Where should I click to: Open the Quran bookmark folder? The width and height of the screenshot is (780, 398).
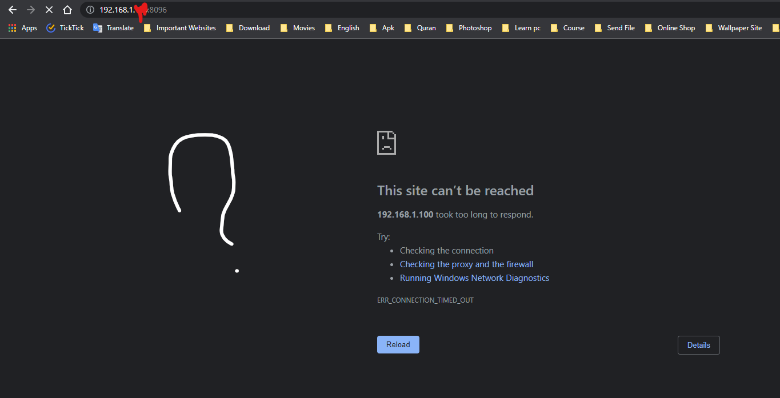[421, 28]
